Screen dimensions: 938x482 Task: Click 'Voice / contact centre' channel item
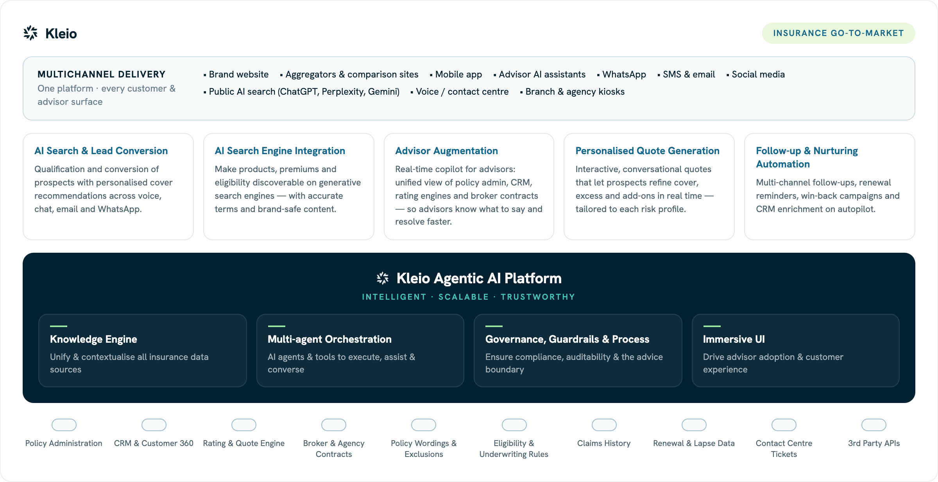(460, 92)
